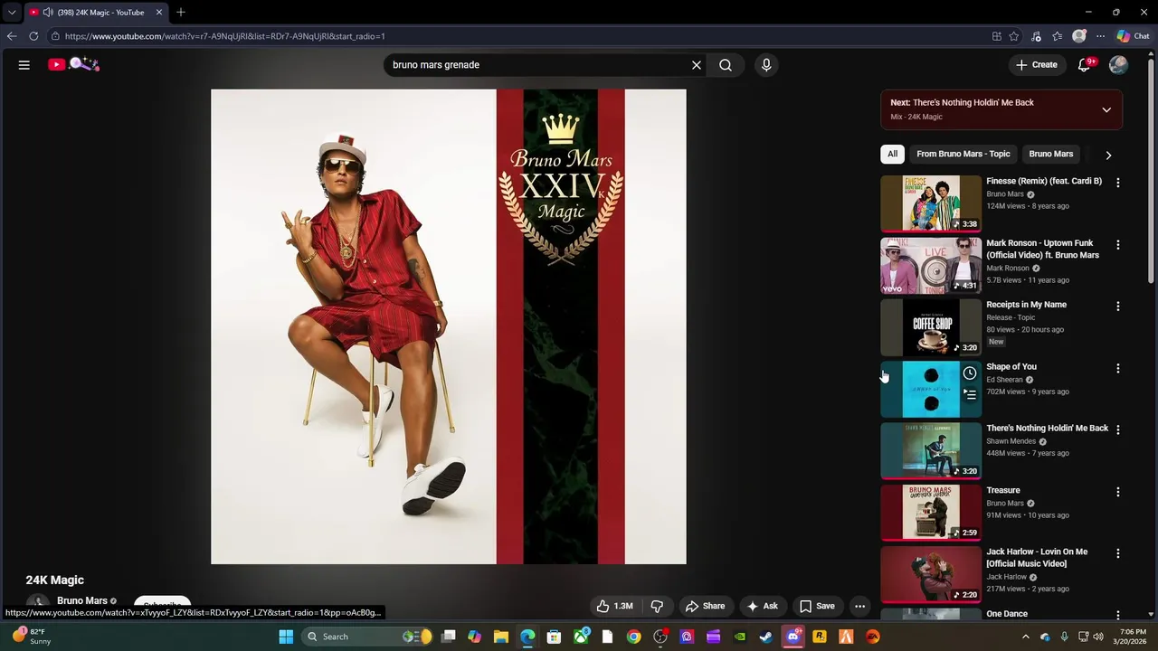Open options menu for There's Nothing Holdin' Me Back
The width and height of the screenshot is (1158, 651).
[x=1118, y=430]
